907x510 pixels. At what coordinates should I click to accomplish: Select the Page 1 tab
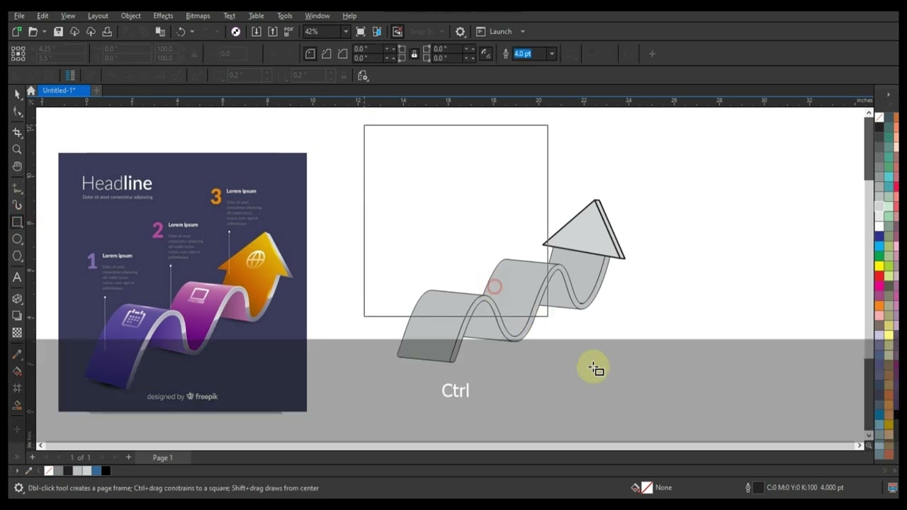162,458
